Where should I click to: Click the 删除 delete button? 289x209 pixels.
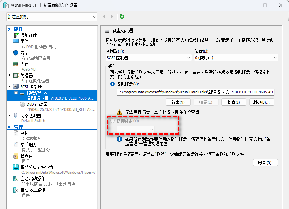pos(265,163)
